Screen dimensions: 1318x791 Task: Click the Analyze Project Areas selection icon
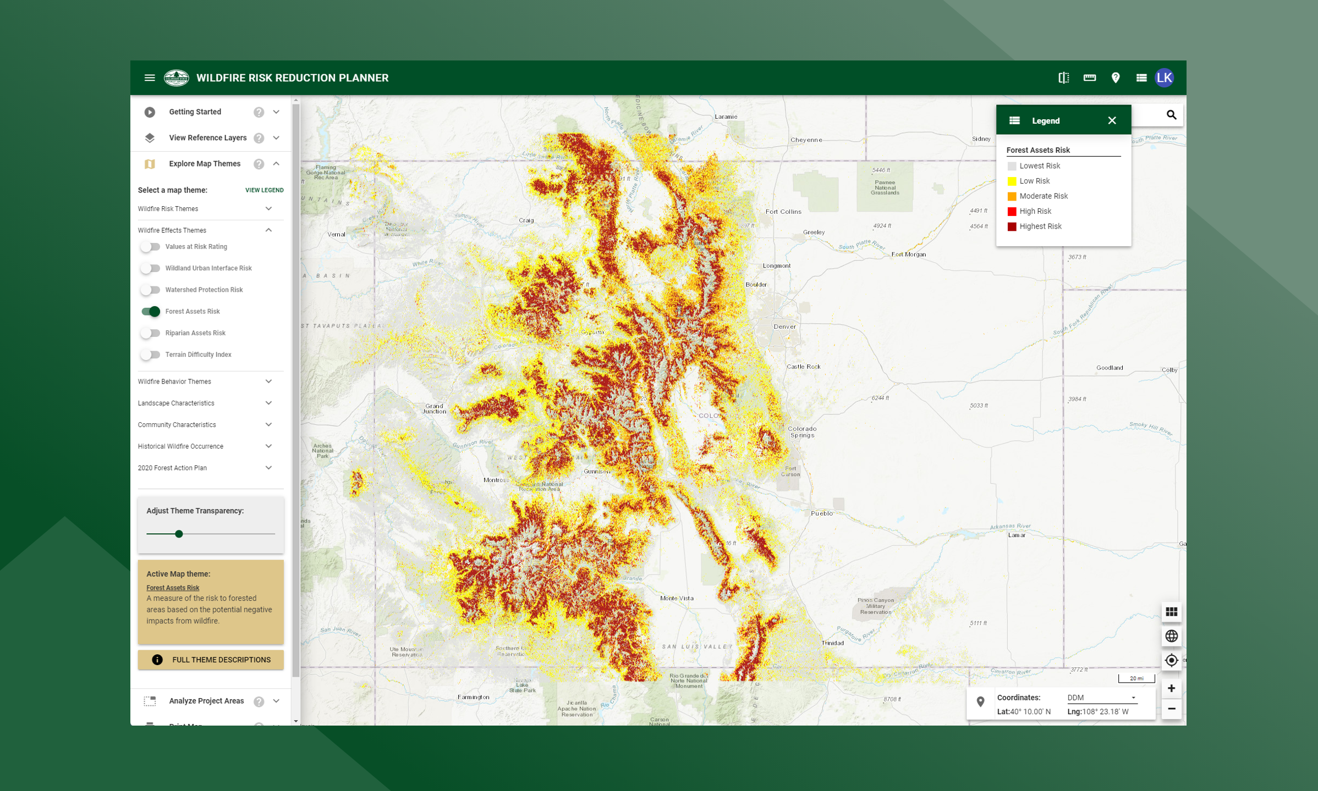150,701
